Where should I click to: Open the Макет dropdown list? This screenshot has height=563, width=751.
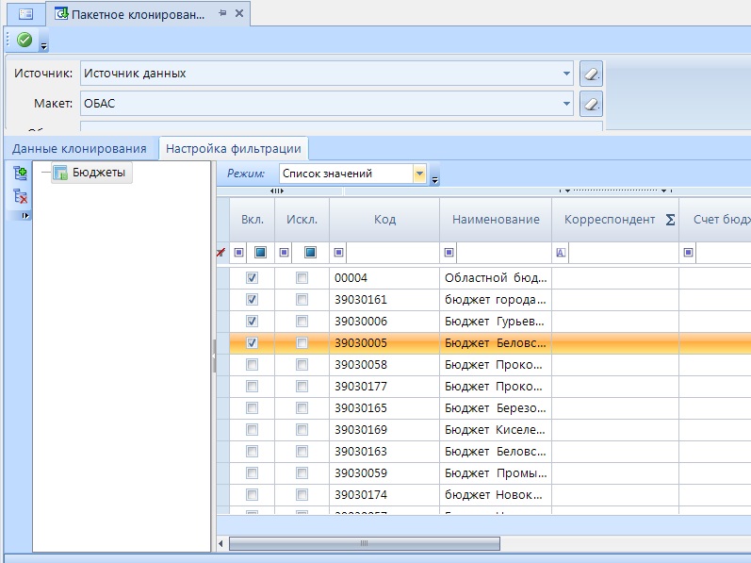pos(566,104)
